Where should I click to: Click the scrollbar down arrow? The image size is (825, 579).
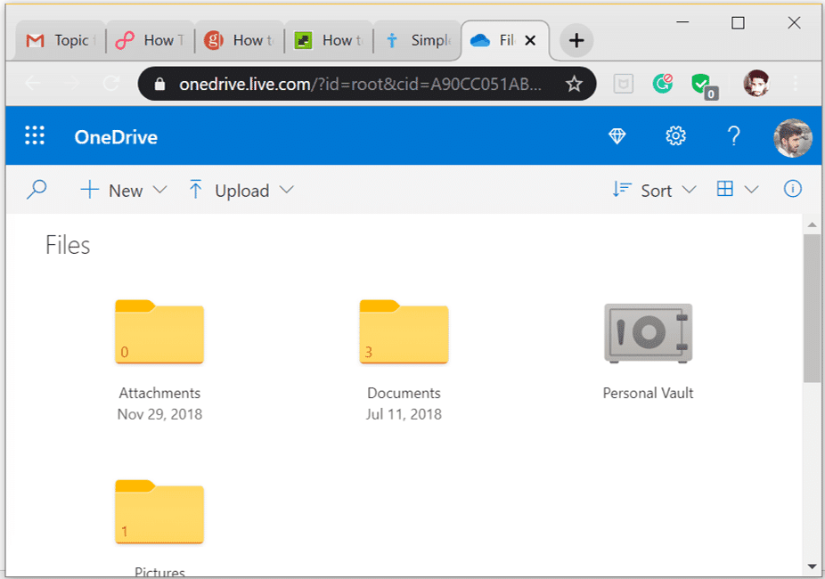813,567
